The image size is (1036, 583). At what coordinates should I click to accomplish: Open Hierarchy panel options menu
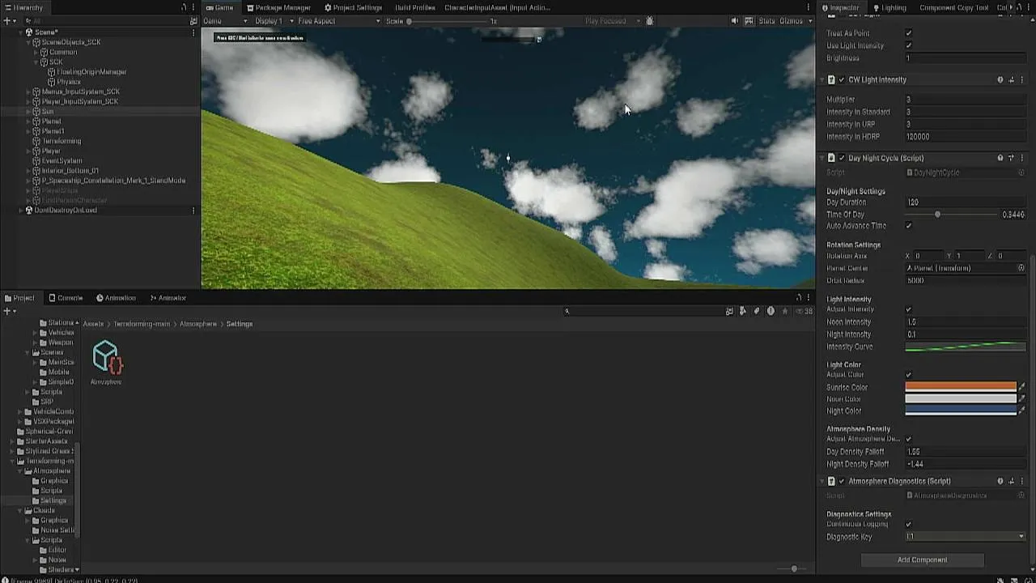(193, 7)
